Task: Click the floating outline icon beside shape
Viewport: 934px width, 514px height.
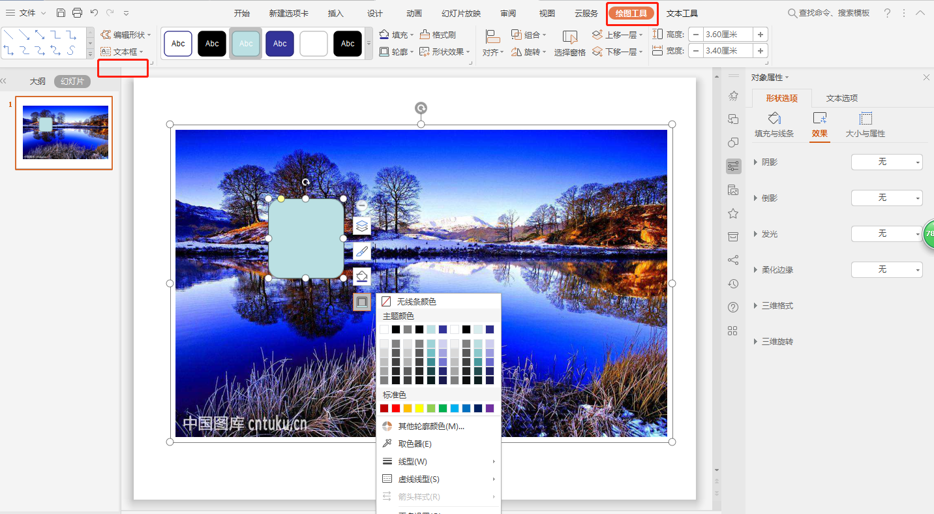Action: coord(362,301)
